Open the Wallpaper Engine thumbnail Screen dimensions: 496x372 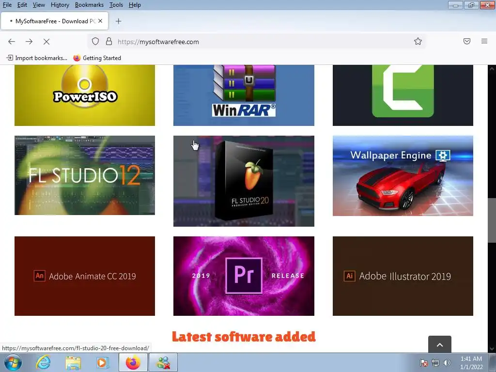[x=403, y=176]
